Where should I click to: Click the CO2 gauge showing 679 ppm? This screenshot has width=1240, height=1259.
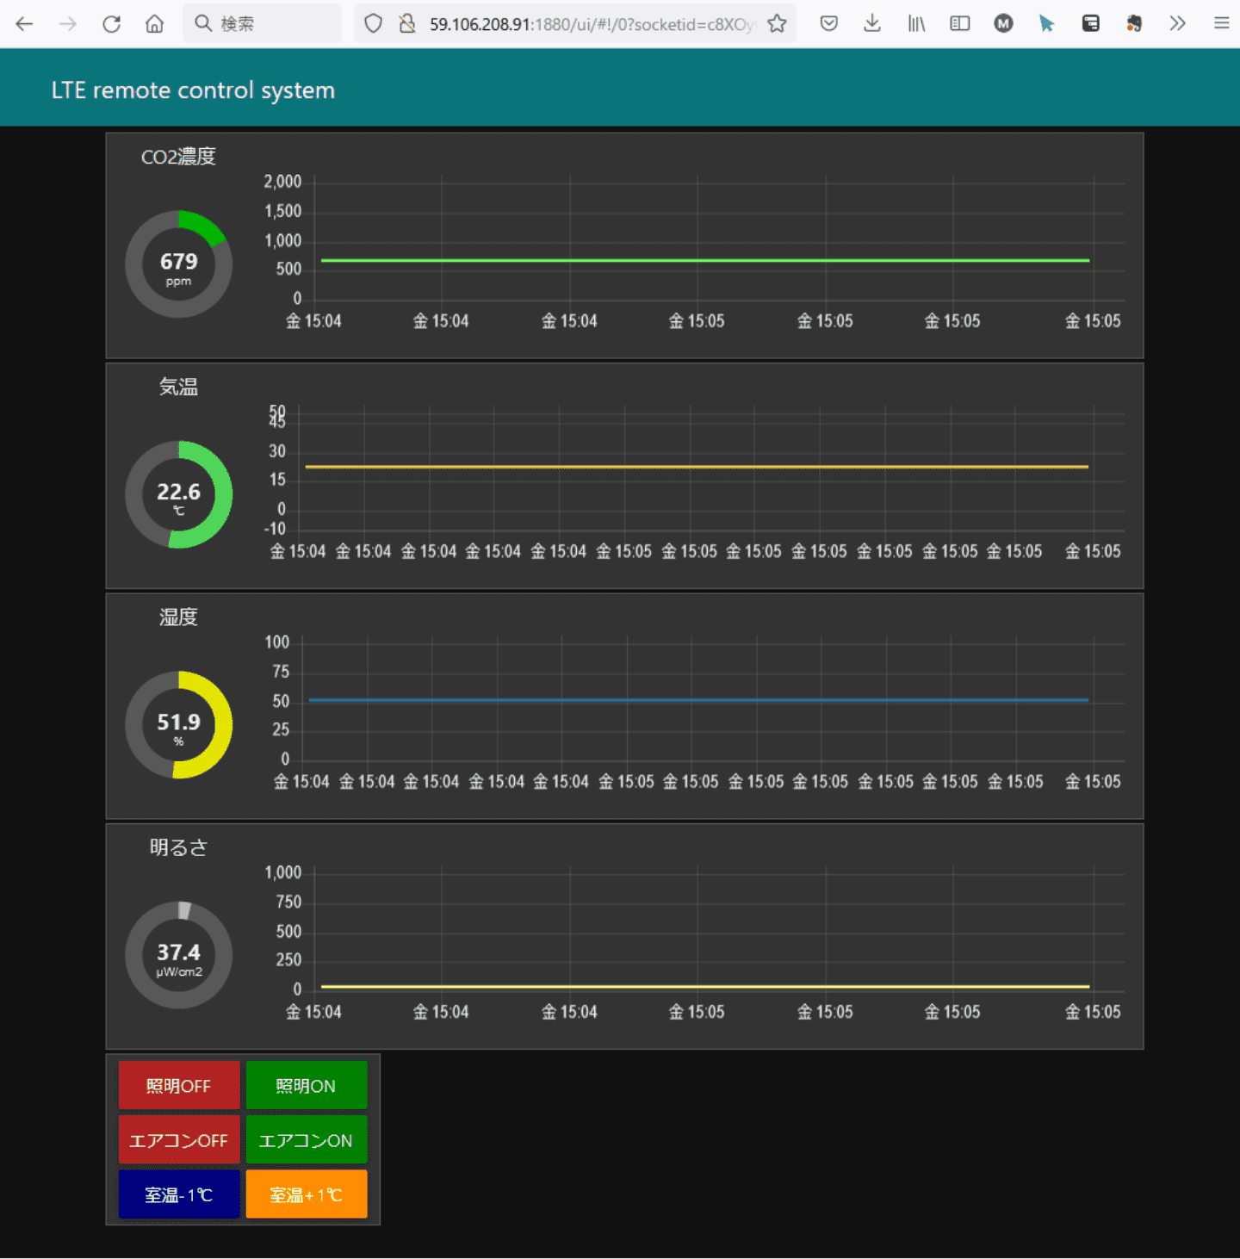[179, 264]
